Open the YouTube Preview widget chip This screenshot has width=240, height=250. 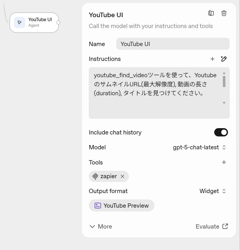[x=121, y=205]
